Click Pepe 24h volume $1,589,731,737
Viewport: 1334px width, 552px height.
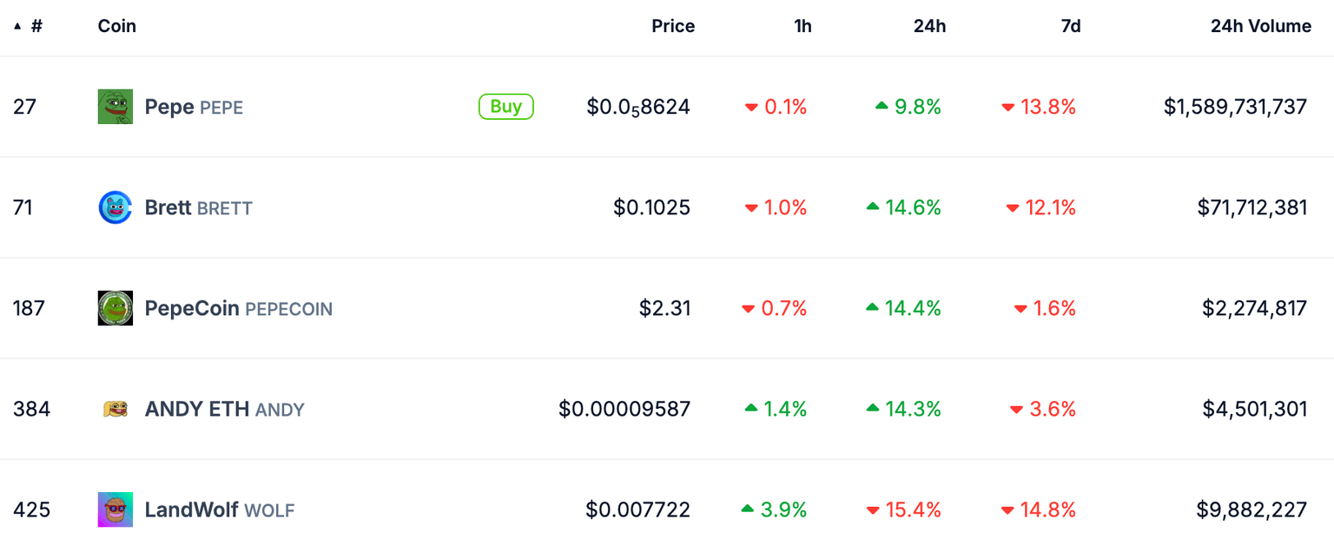tap(1235, 107)
